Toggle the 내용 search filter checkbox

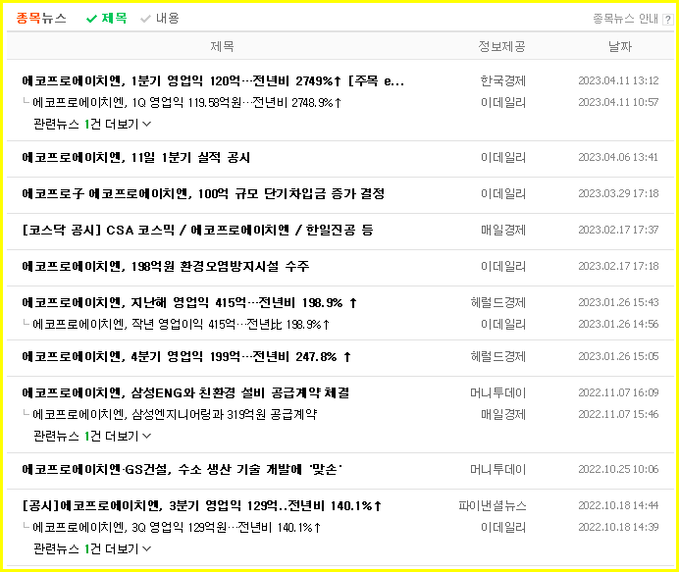point(160,19)
